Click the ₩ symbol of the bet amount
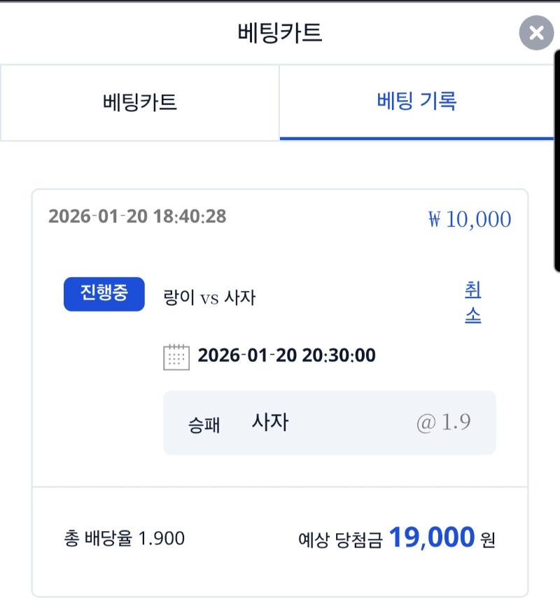The width and height of the screenshot is (560, 599). click(x=435, y=220)
